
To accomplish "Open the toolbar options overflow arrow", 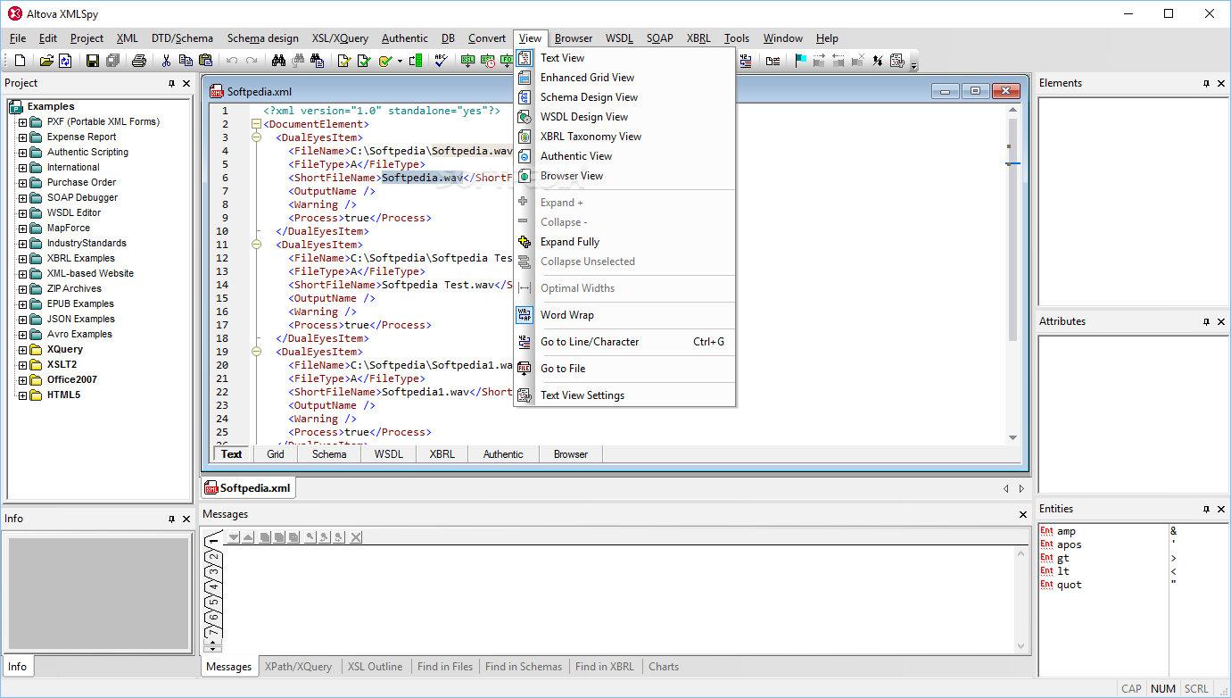I will click(x=913, y=66).
